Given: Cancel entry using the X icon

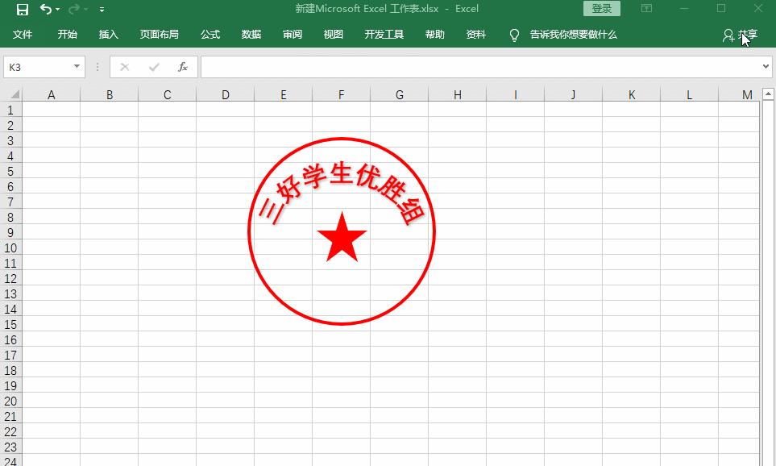Looking at the screenshot, I should click(125, 67).
